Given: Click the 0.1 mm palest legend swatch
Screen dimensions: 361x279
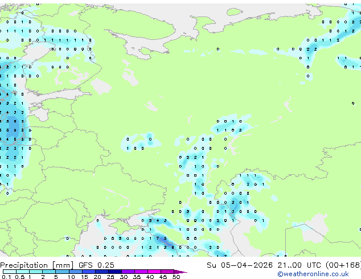Looking at the screenshot, I should click(10, 272).
